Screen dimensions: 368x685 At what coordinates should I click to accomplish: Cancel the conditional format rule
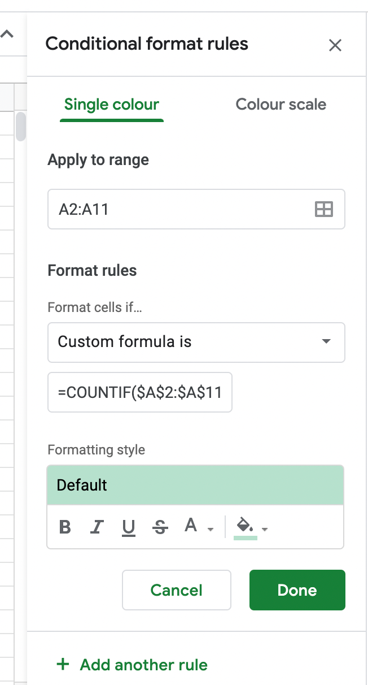coord(176,589)
